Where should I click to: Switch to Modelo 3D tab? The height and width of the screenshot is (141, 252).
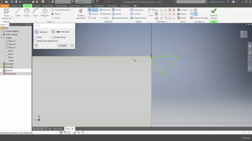(16, 6)
